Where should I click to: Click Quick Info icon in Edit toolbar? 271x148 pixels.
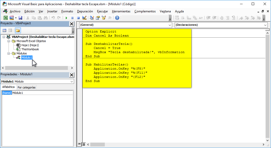189,18
